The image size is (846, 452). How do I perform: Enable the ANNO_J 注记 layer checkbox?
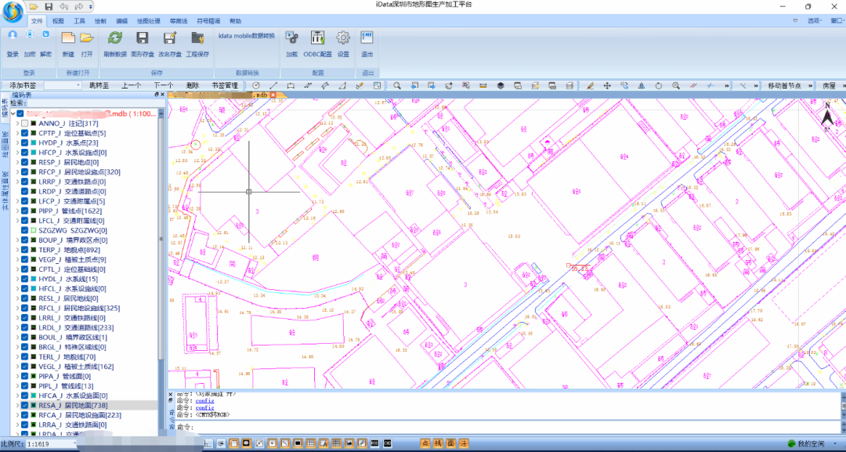25,123
